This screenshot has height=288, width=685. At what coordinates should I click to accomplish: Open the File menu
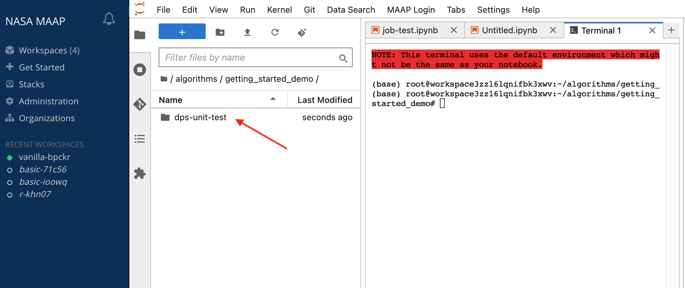(163, 10)
